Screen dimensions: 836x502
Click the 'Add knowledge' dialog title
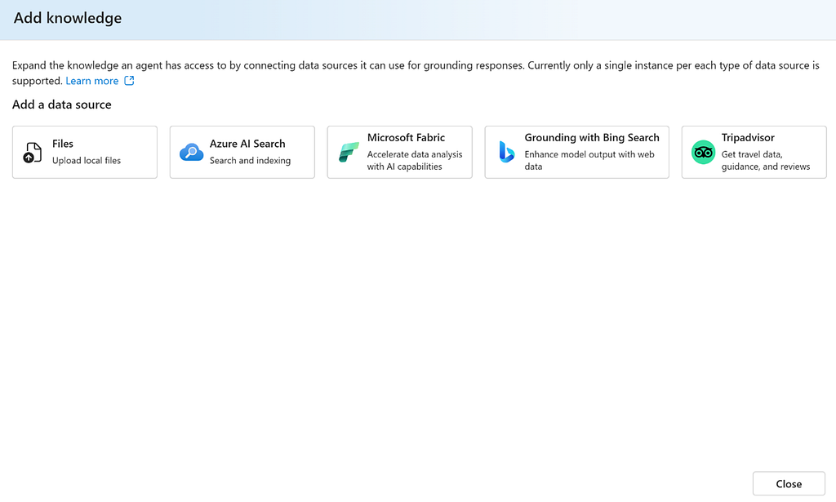pyautogui.click(x=68, y=18)
